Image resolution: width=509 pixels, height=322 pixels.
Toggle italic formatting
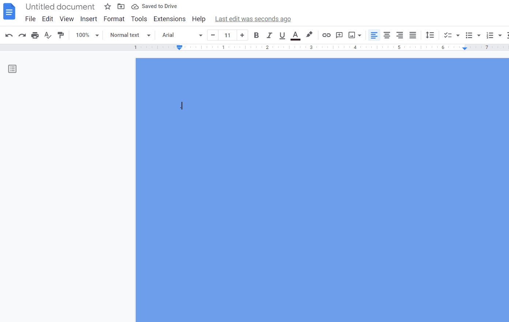[x=269, y=35]
